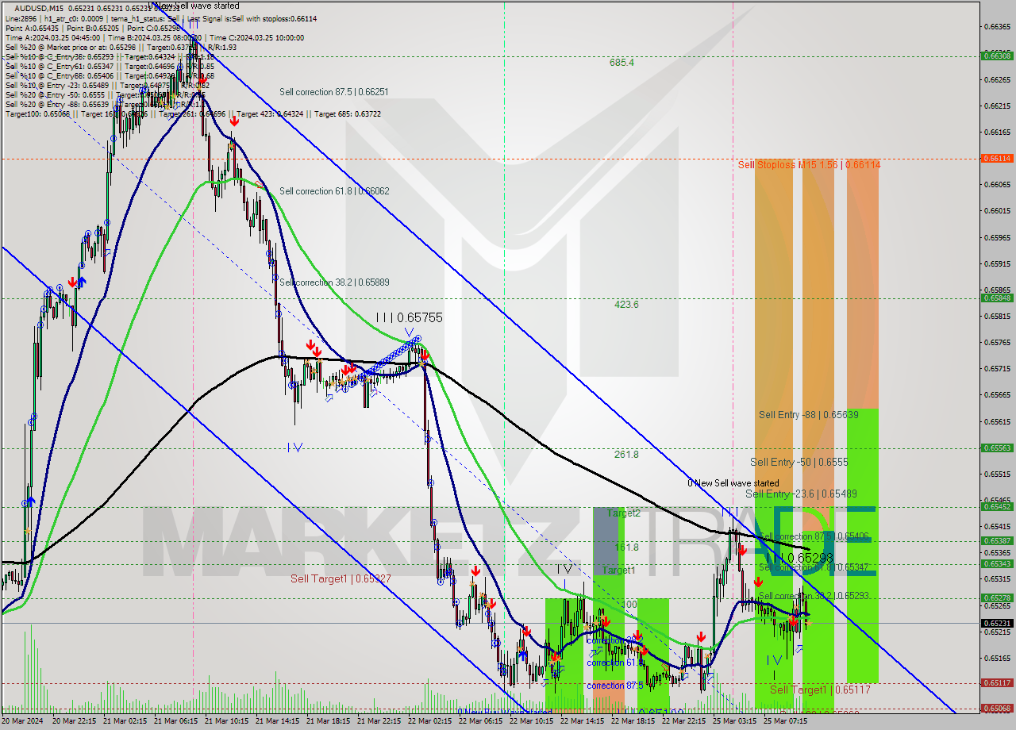Click the red 0.66114 stoploss price tag
This screenshot has width=1016, height=730.
[998, 158]
